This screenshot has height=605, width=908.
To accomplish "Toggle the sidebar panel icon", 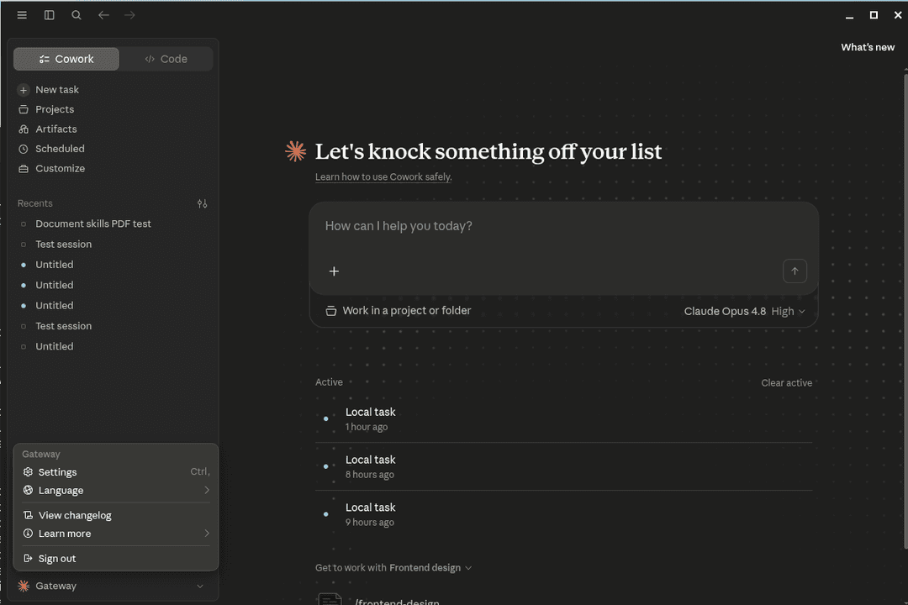I will 50,15.
